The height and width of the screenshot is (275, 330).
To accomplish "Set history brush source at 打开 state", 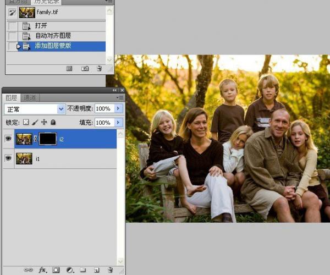I will tap(12, 26).
